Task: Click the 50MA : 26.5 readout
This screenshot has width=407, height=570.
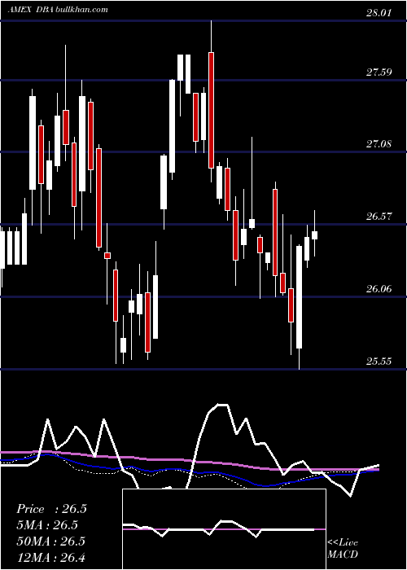Action: pyautogui.click(x=50, y=541)
